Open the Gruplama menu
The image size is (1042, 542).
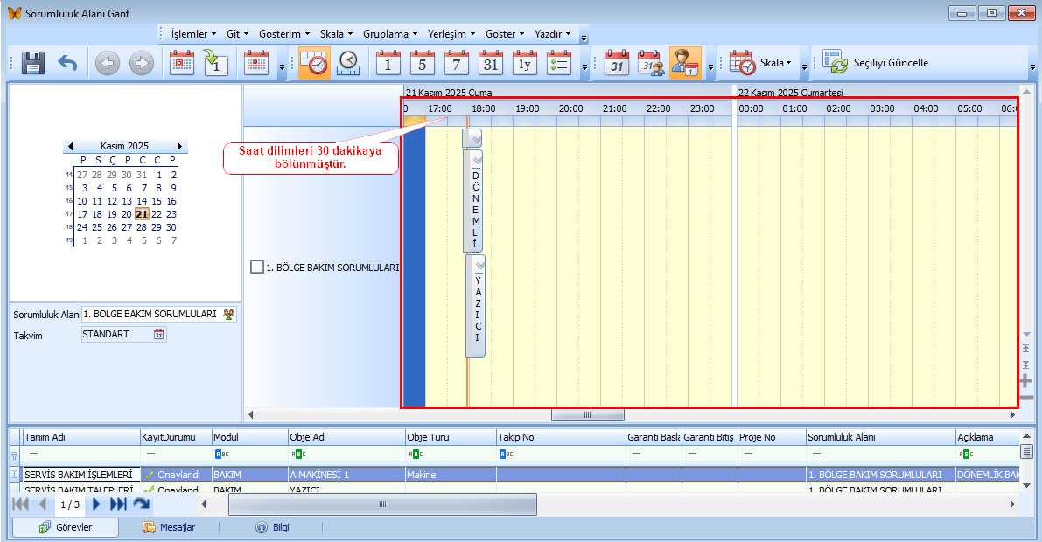(390, 34)
